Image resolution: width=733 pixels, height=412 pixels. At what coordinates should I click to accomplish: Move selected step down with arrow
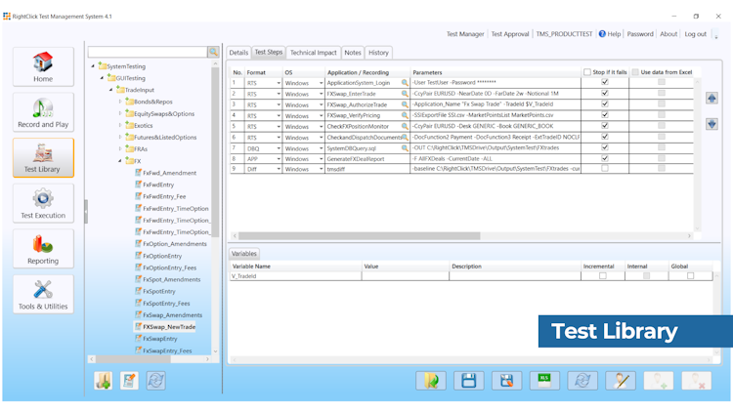(x=711, y=124)
